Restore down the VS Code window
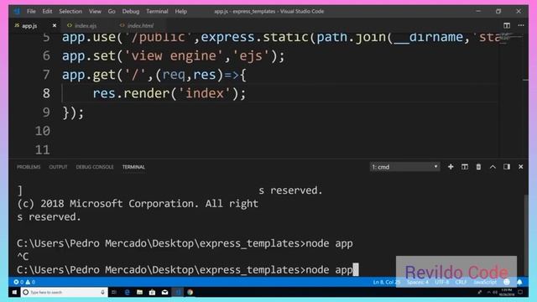537x302 pixels. 498,11
